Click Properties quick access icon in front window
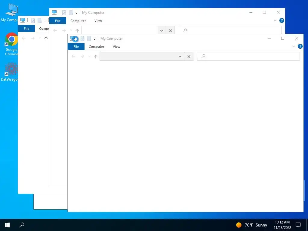This screenshot has height=231, width=308. pyautogui.click(x=82, y=38)
